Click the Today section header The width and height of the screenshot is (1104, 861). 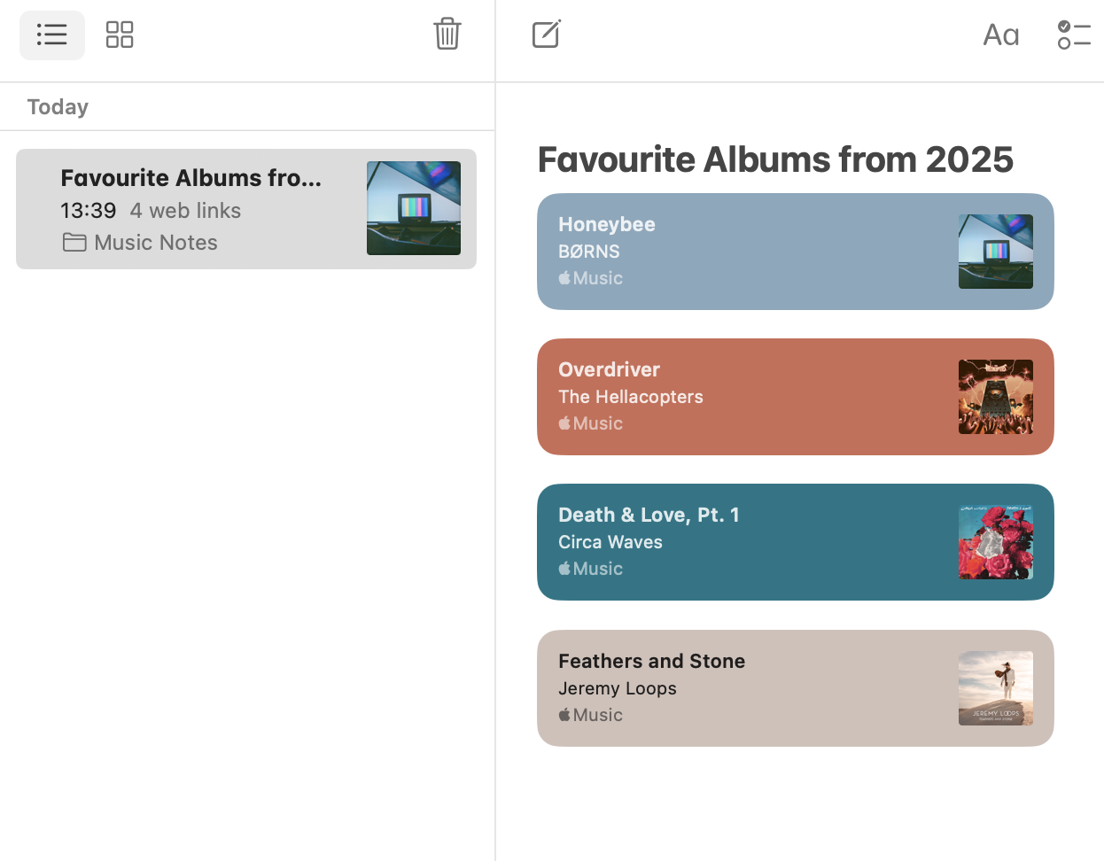tap(58, 107)
